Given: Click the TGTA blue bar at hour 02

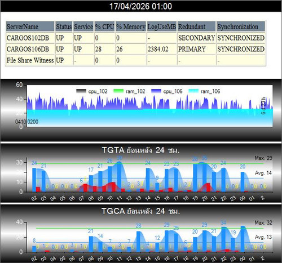Looking at the screenshot, I should 34,180.
